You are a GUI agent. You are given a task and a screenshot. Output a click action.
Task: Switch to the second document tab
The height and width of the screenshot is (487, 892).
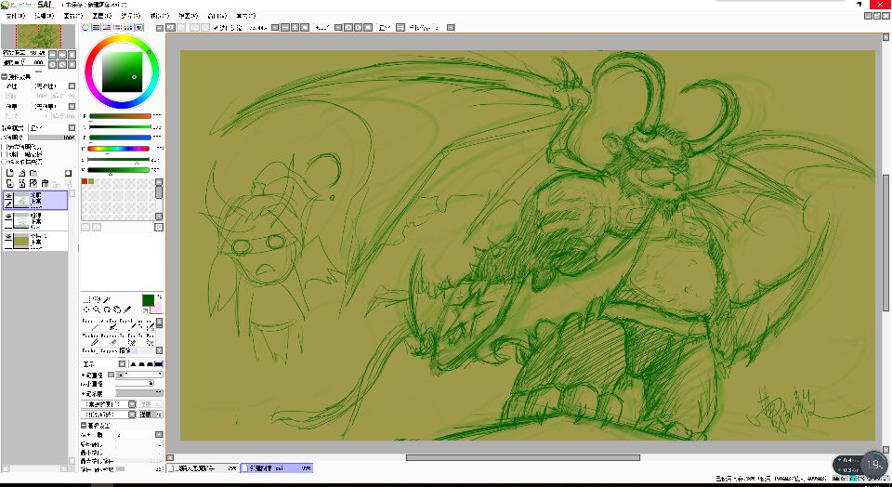[x=276, y=467]
